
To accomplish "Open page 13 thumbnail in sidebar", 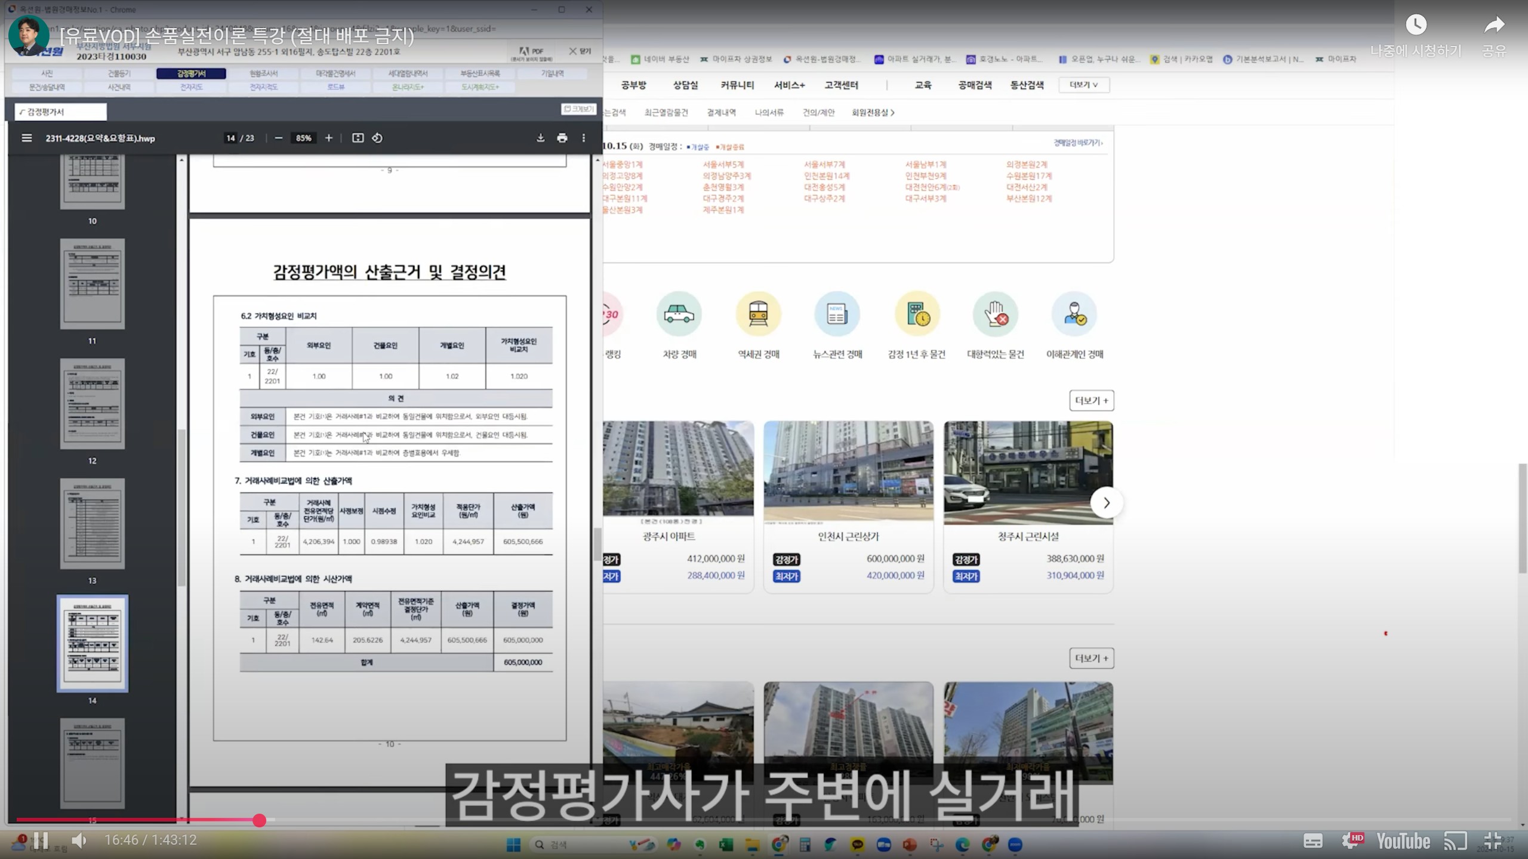I will pos(93,524).
